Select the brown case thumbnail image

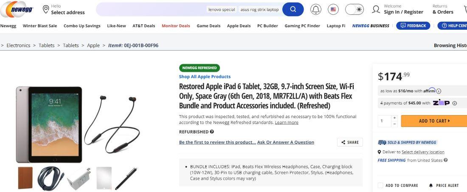[x=25, y=178]
